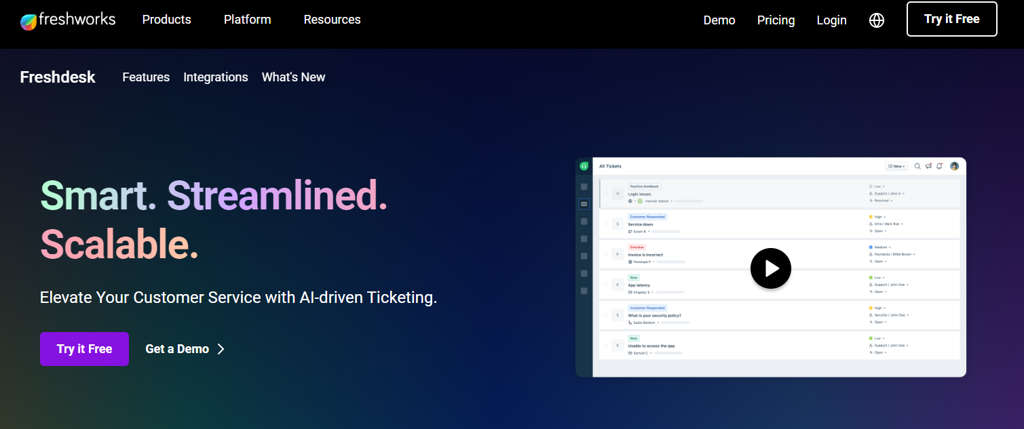
Task: Tick the checkbox for the Login issues ticket
Action: click(605, 193)
